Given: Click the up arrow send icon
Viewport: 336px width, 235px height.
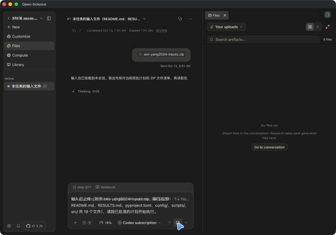Looking at the screenshot, I should pyautogui.click(x=169, y=223).
